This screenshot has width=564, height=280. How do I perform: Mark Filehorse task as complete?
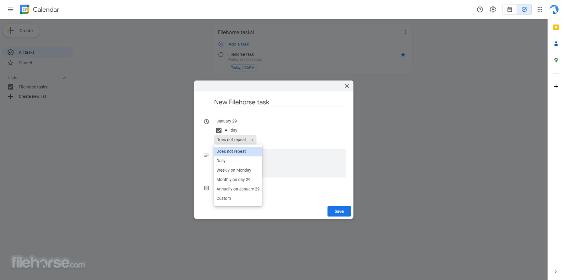click(x=221, y=55)
